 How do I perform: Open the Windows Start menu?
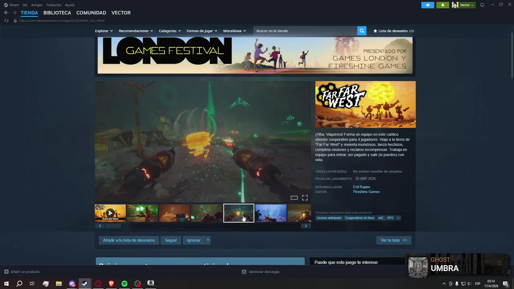coord(6,283)
